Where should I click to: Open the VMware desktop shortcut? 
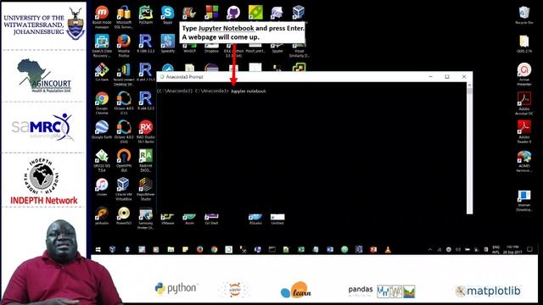point(168,219)
